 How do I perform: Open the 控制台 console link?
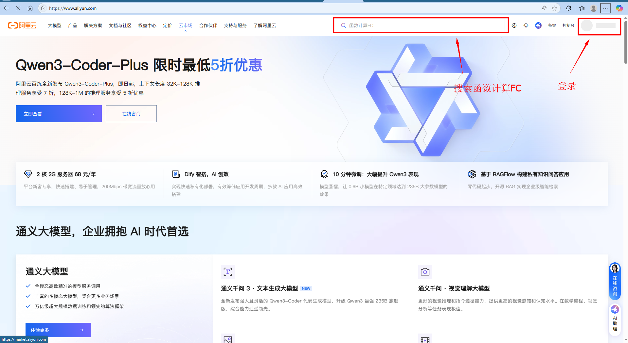(568, 25)
